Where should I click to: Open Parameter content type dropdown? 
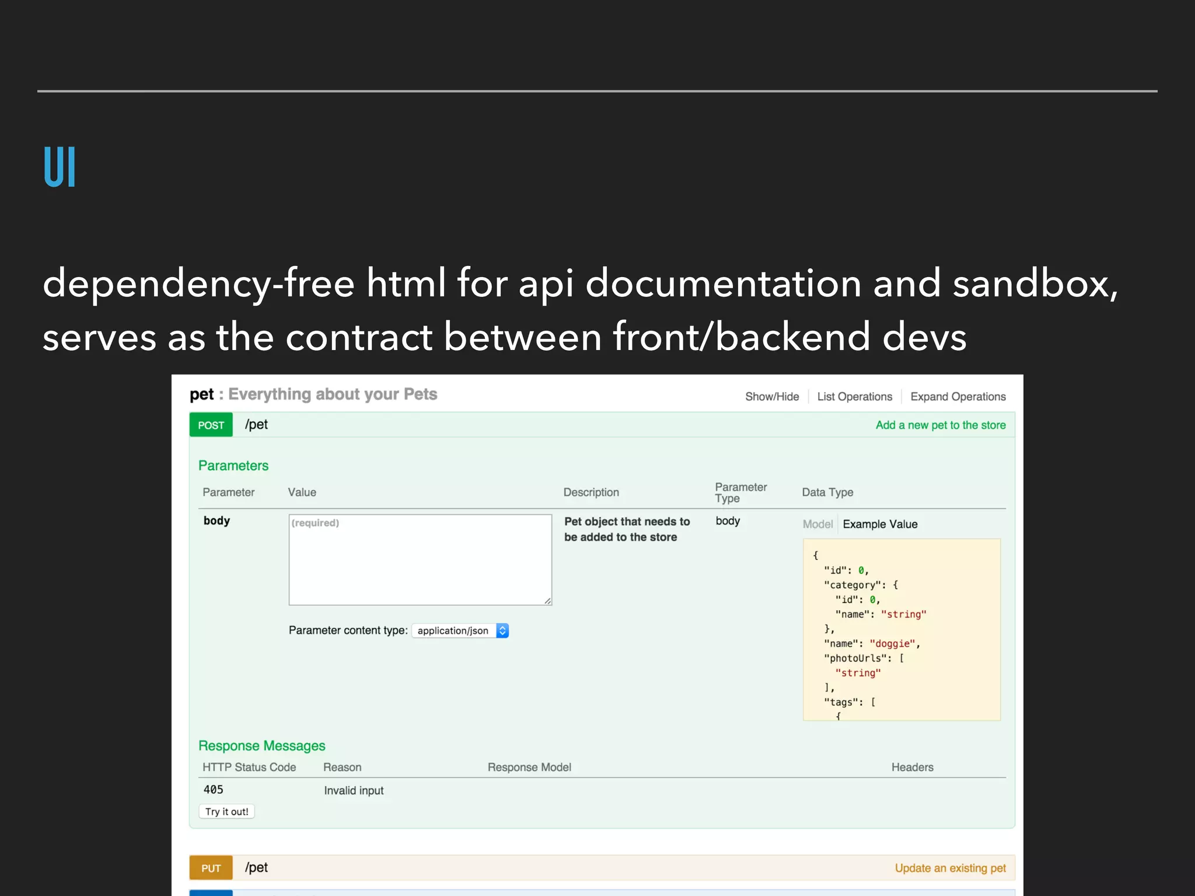point(460,631)
